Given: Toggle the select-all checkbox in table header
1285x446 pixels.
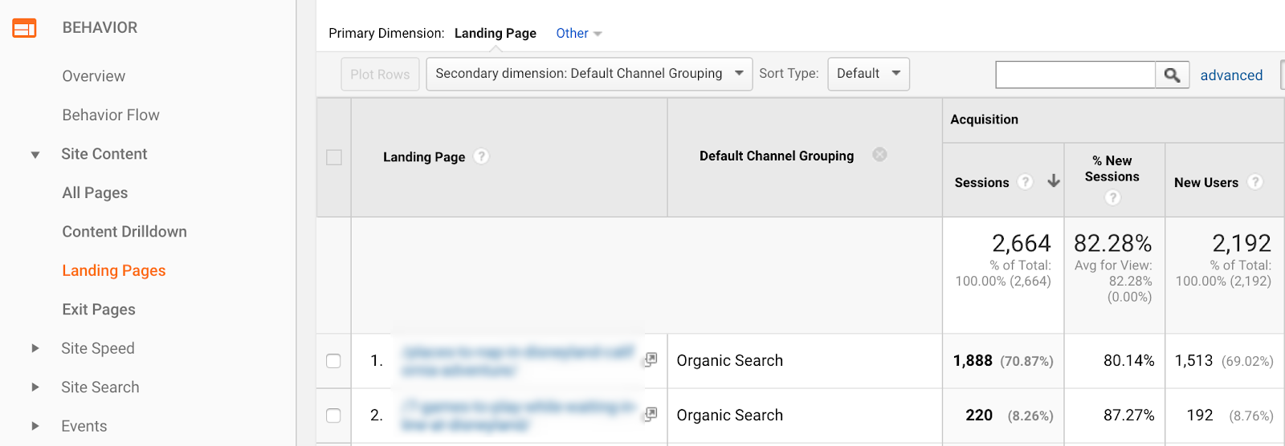Looking at the screenshot, I should point(334,157).
